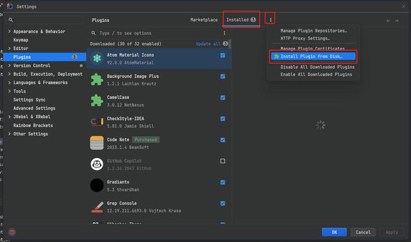
Task: Click the Background Image Plus puzzle icon
Action: coord(97,79)
